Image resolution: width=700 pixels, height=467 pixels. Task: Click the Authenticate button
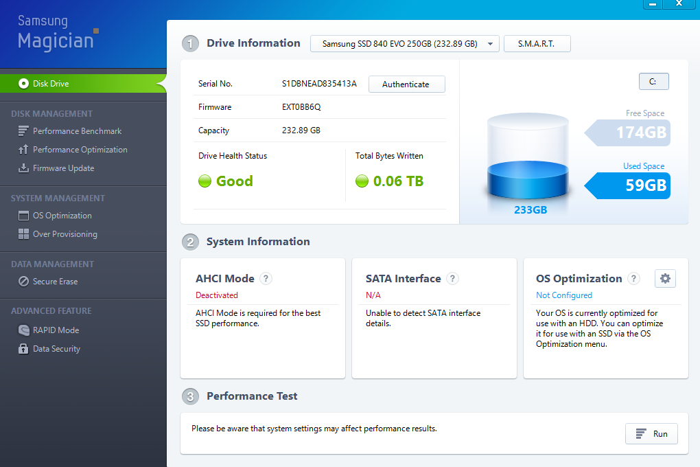[x=406, y=84]
